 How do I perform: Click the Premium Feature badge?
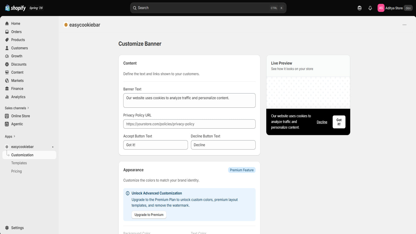[x=242, y=170]
